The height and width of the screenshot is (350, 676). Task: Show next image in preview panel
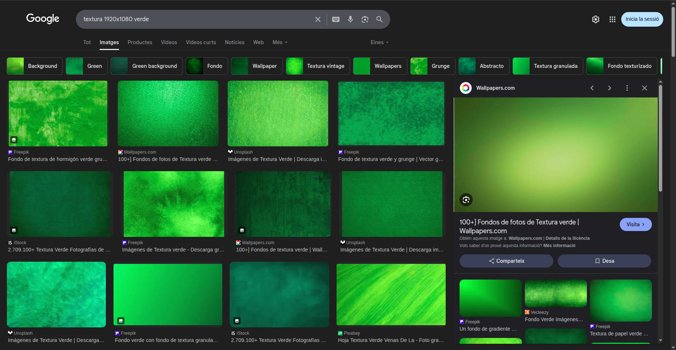coord(609,88)
